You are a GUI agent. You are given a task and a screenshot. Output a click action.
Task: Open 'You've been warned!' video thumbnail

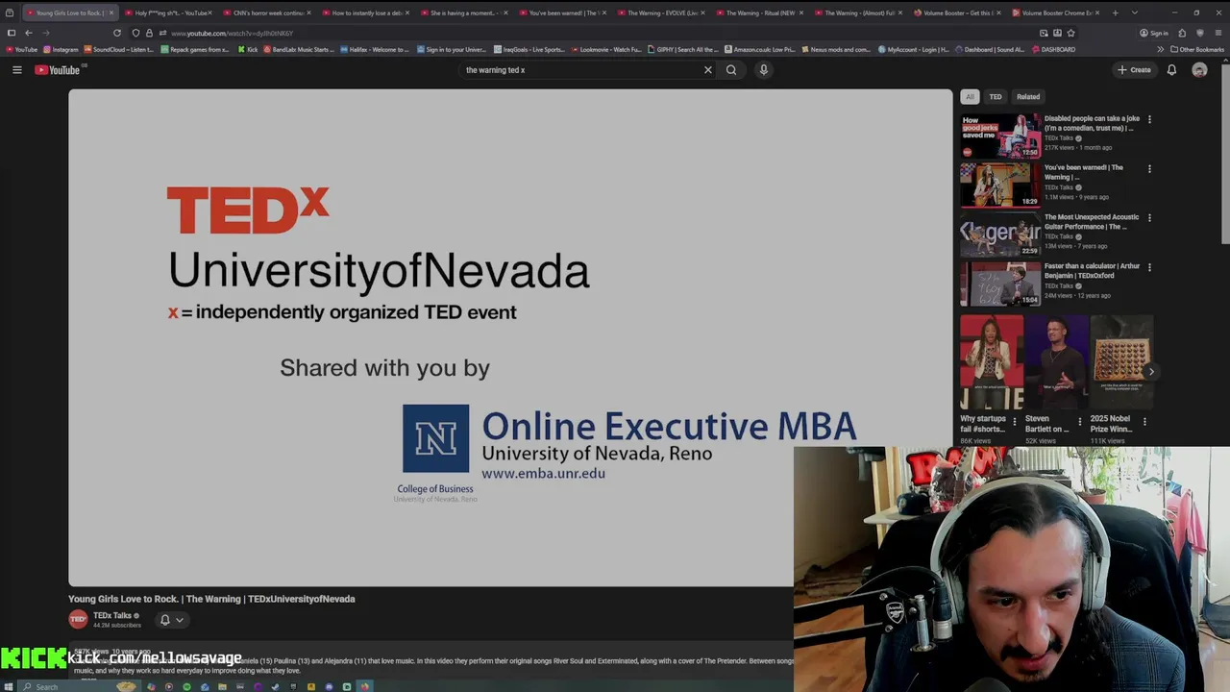coord(1000,185)
